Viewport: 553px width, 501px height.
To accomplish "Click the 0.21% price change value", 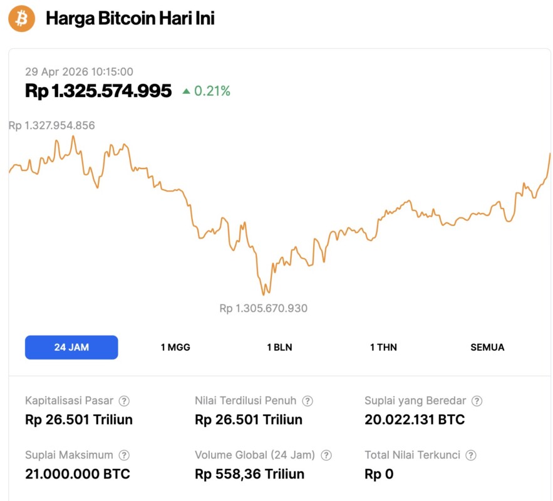I will point(212,91).
